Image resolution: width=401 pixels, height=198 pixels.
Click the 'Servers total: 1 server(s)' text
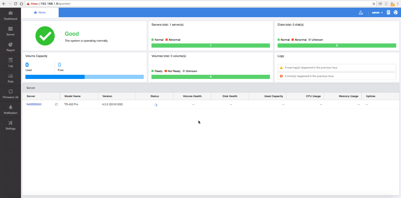tap(167, 25)
